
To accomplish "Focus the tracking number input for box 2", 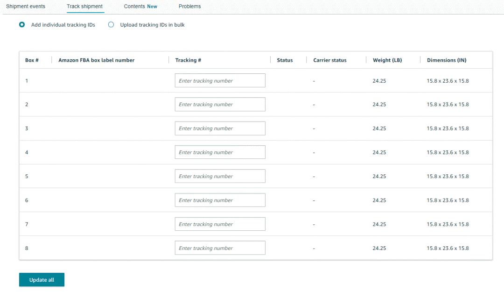I will coord(220,105).
